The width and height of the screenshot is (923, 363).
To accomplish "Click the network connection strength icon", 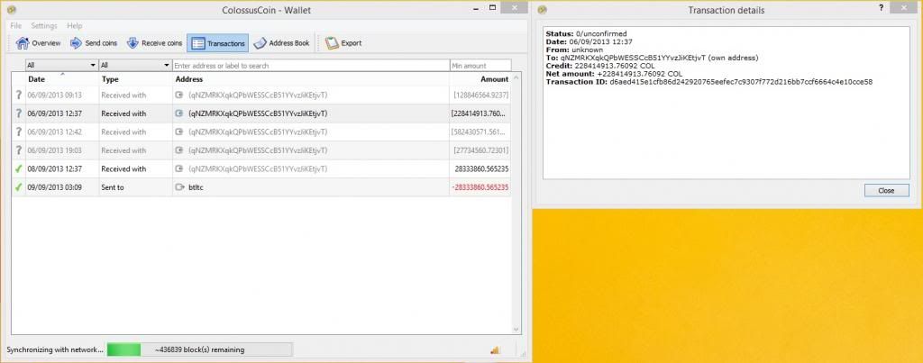I will coord(495,350).
